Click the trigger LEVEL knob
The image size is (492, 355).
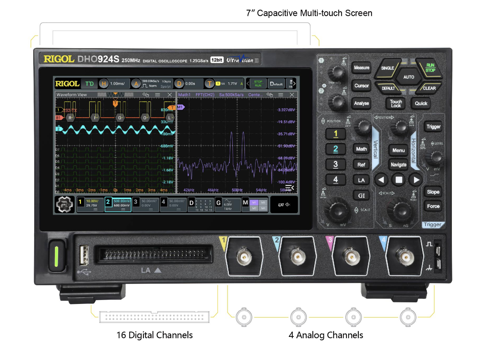435,157
